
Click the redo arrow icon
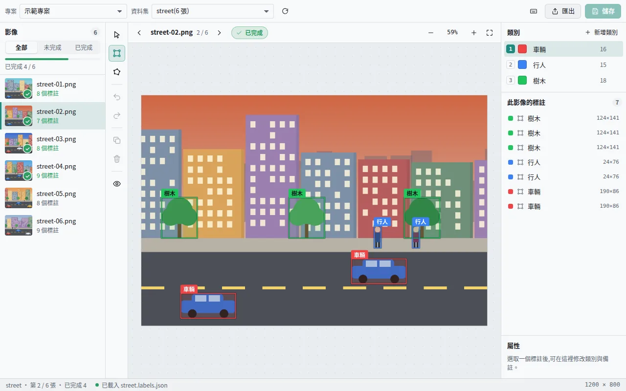click(116, 115)
